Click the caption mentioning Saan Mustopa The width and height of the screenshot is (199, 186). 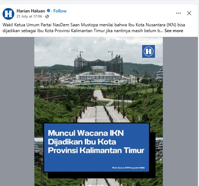pos(94,28)
